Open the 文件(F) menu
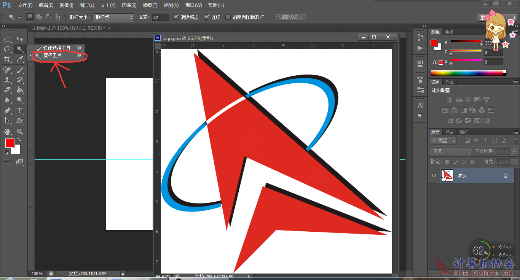This screenshot has height=280, width=520. pyautogui.click(x=25, y=5)
